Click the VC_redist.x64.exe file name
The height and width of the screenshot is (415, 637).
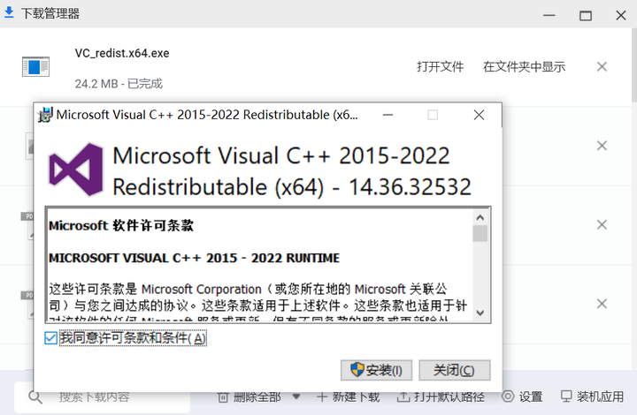pos(122,53)
